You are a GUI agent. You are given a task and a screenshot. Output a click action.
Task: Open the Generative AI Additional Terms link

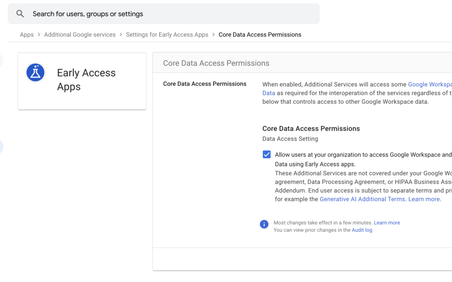[362, 199]
